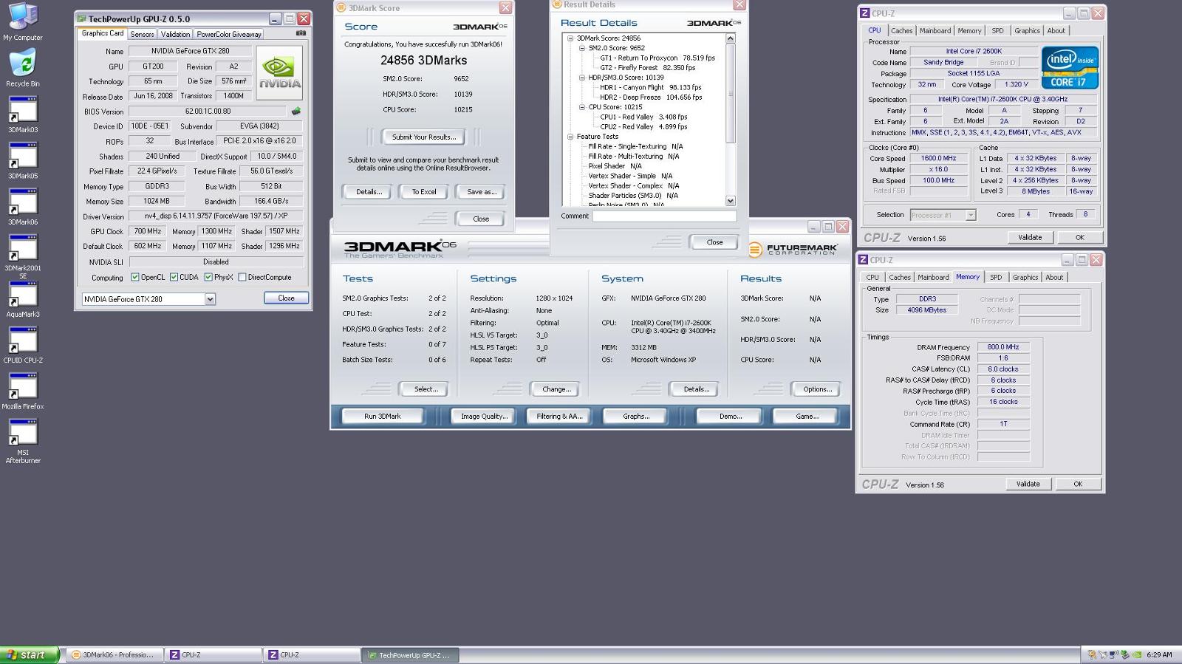Viewport: 1182px width, 664px height.
Task: Open the NVIDIA GeForce GTX 280 card dropdown
Action: (210, 299)
